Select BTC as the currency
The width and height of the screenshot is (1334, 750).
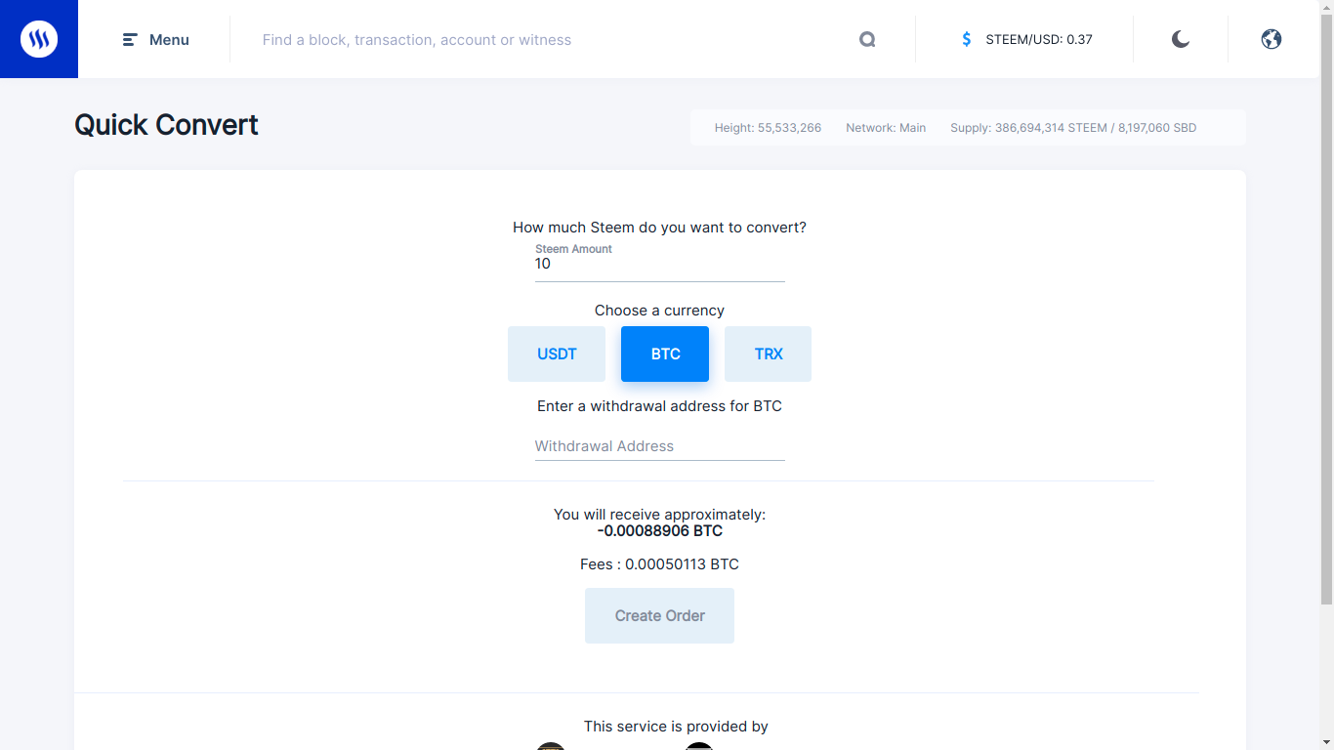click(x=665, y=354)
